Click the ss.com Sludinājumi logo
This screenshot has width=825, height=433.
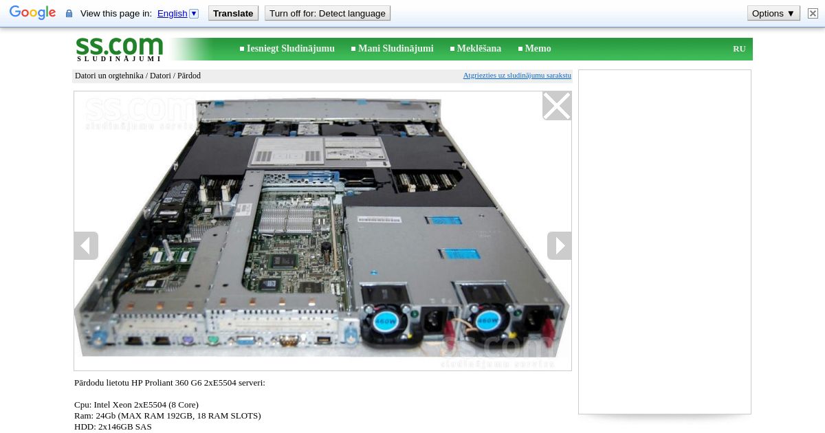(119, 49)
